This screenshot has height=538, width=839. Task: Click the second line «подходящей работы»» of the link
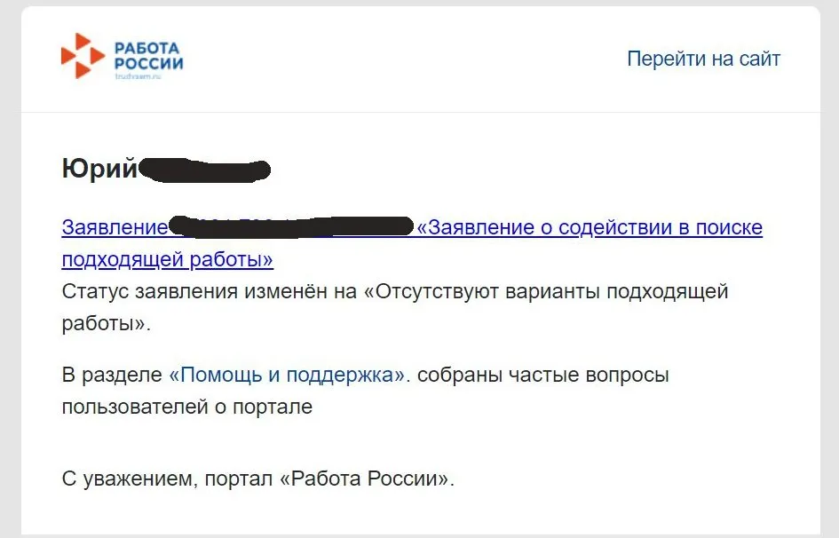point(167,259)
